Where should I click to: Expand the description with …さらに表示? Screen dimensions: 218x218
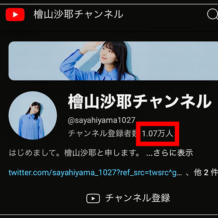[170, 153]
